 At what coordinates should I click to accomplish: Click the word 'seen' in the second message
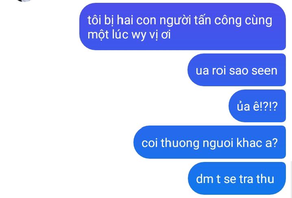coord(264,70)
